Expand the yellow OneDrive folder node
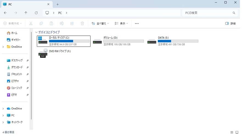Screen dimensions: 247x139 coord(3,47)
